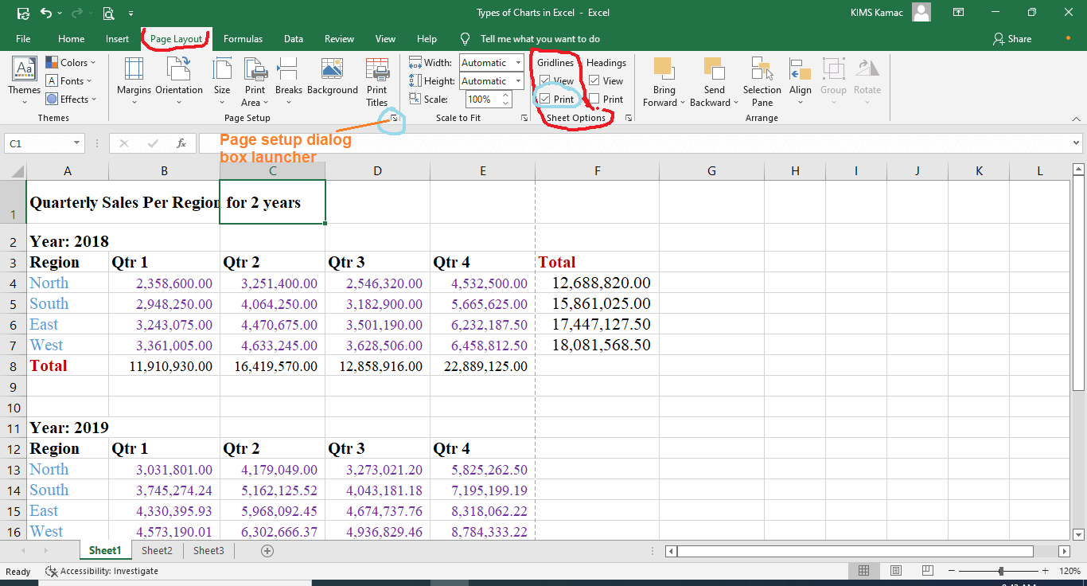Screen dimensions: 1087x586
Task: Open the page Size options
Action: click(222, 80)
